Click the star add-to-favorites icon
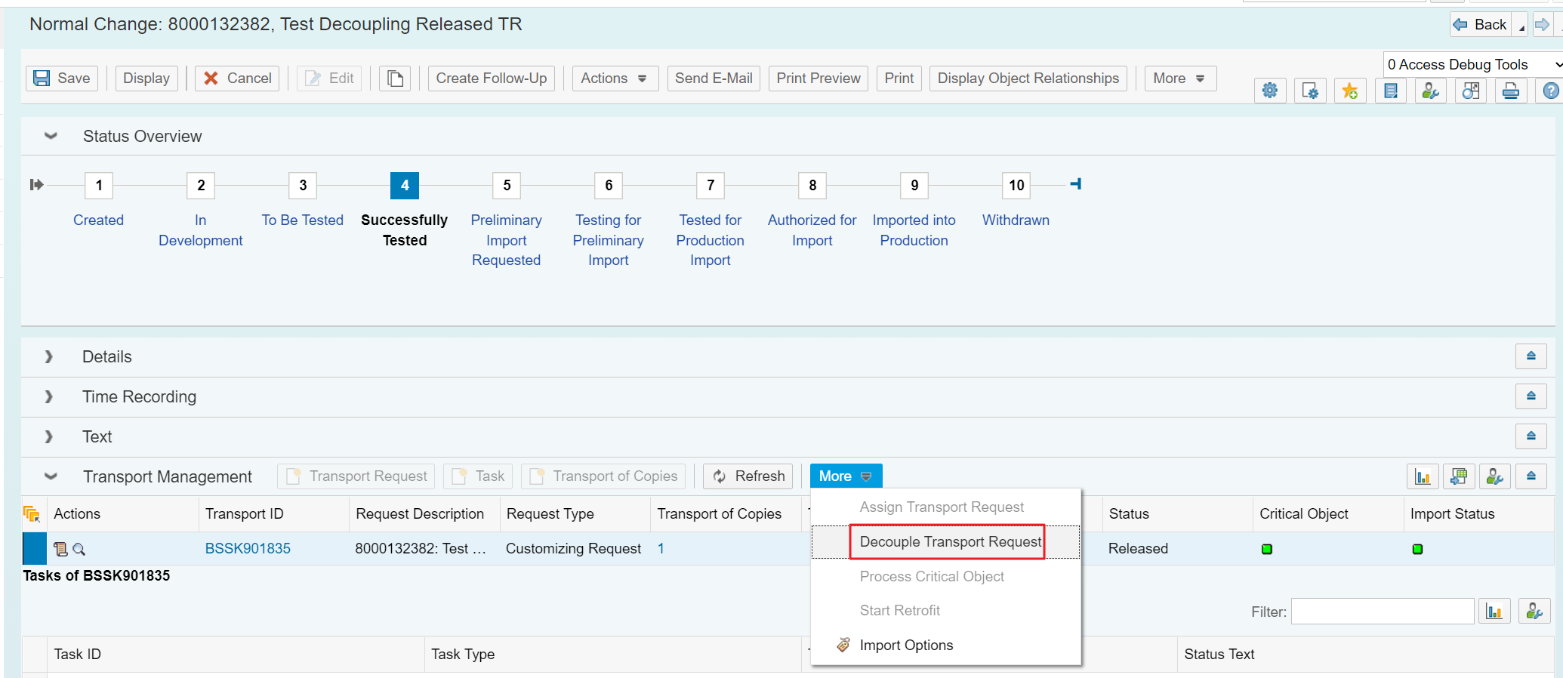 [1349, 91]
